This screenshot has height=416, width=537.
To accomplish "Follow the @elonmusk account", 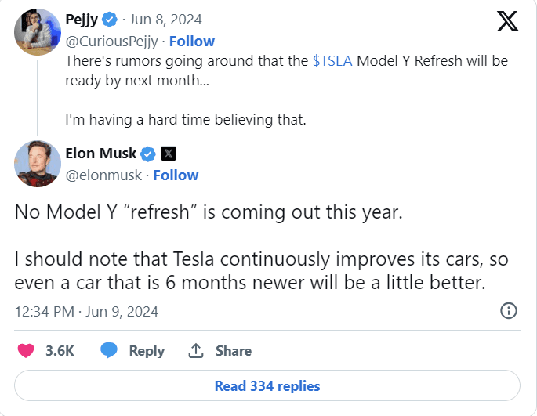I will click(x=176, y=175).
